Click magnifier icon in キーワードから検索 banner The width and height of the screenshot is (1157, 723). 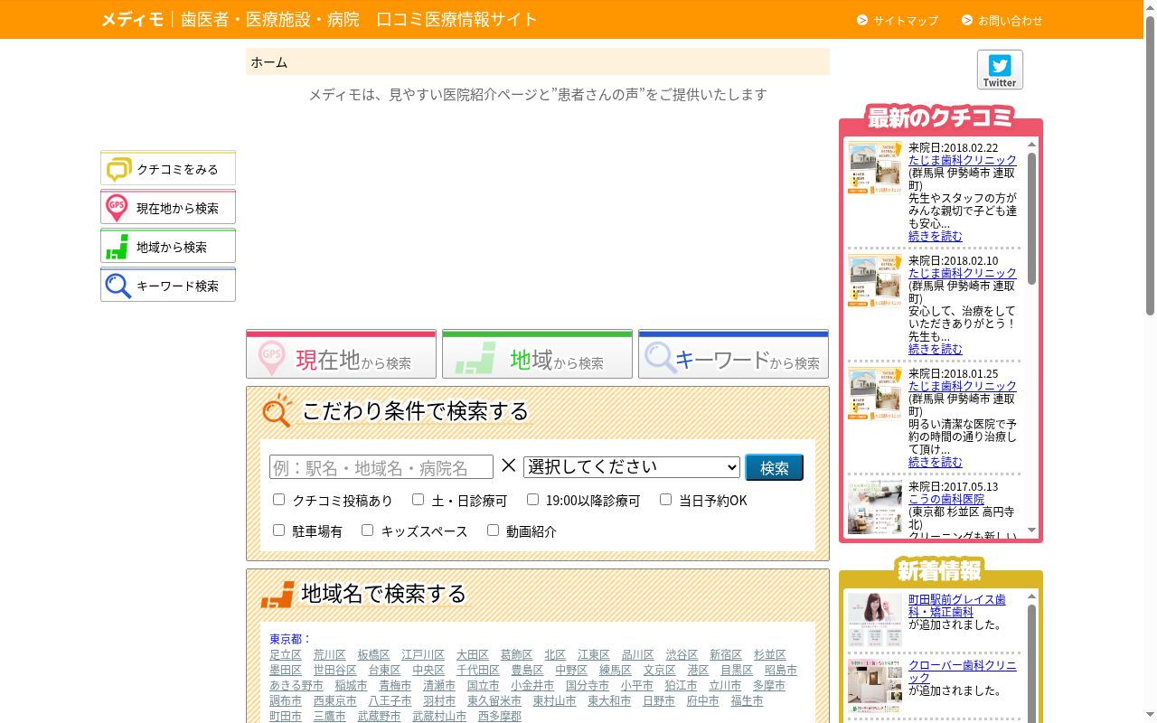click(x=661, y=358)
